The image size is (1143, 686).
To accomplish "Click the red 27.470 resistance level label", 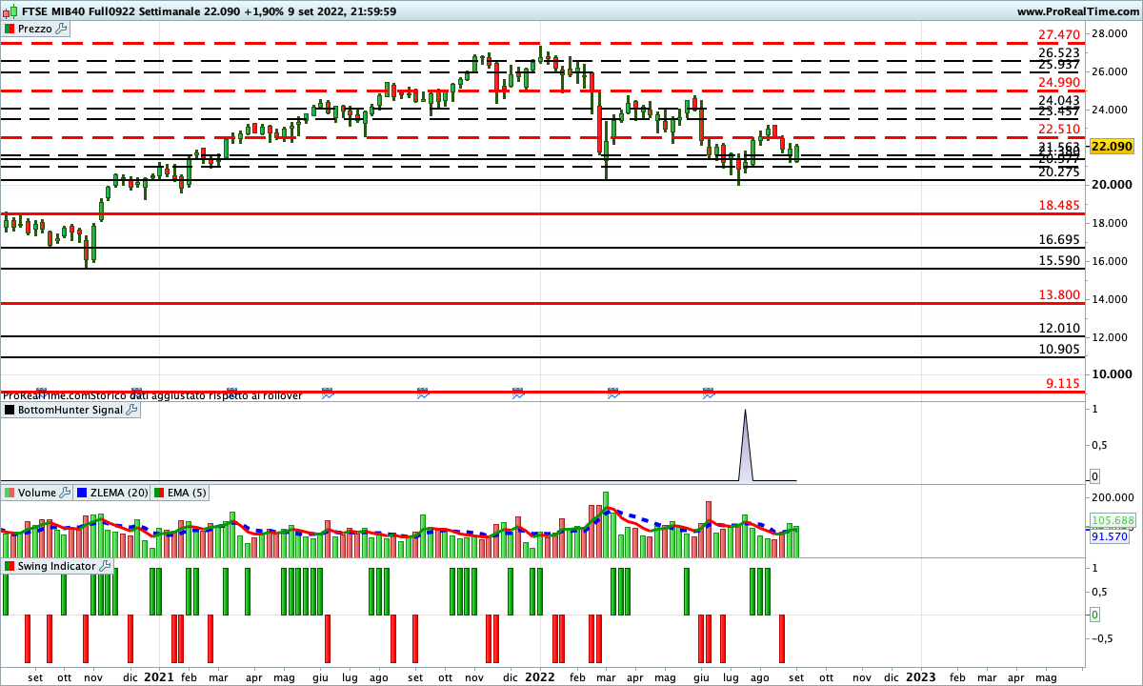I will point(1060,33).
